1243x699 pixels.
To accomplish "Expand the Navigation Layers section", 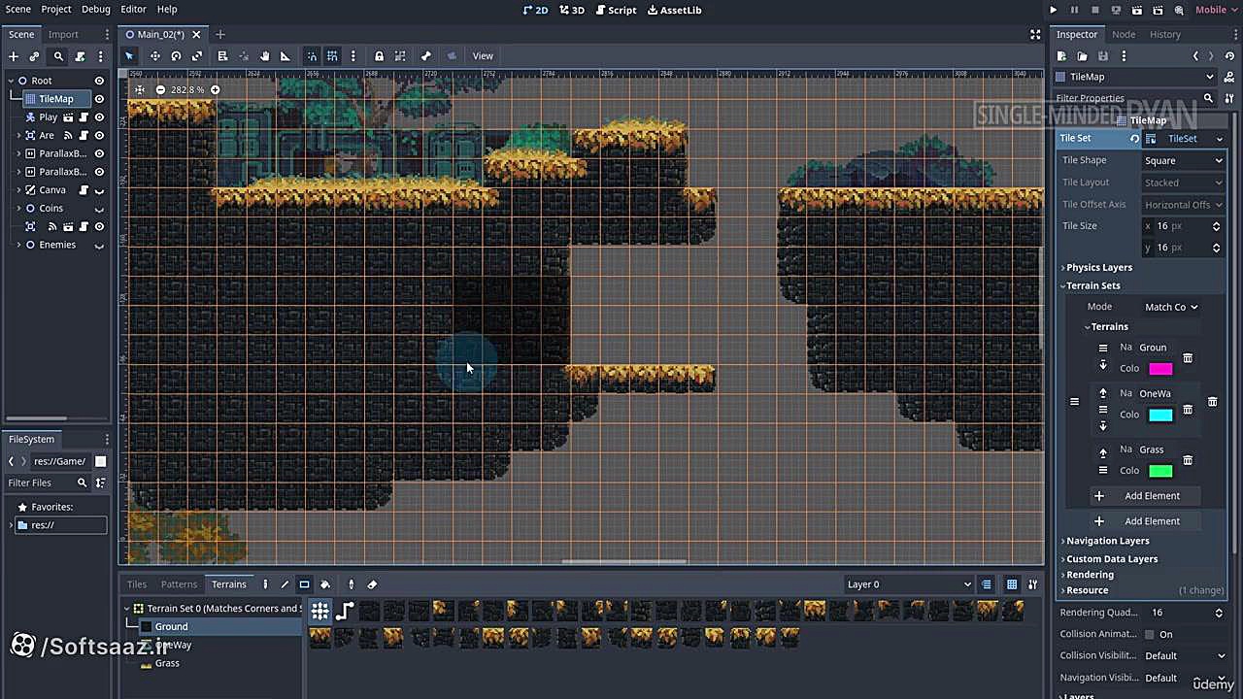I will pos(1107,541).
